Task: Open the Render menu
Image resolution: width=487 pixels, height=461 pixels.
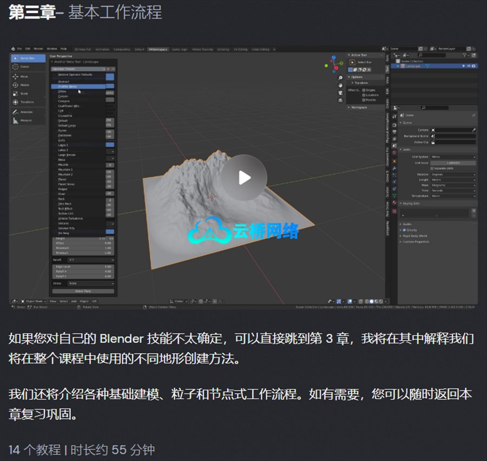Action: point(38,49)
